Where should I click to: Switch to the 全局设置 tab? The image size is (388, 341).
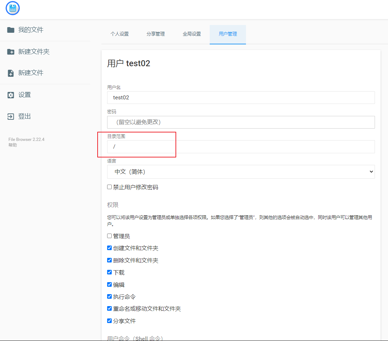pyautogui.click(x=192, y=34)
